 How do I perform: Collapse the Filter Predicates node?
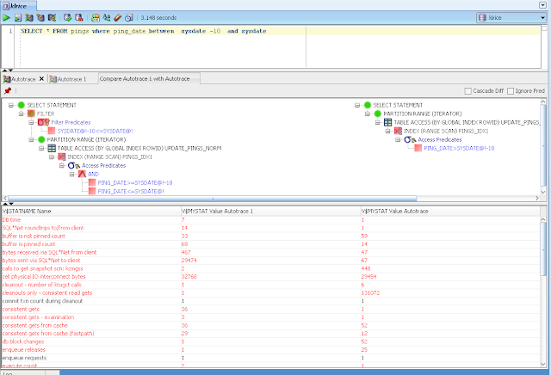coord(31,122)
